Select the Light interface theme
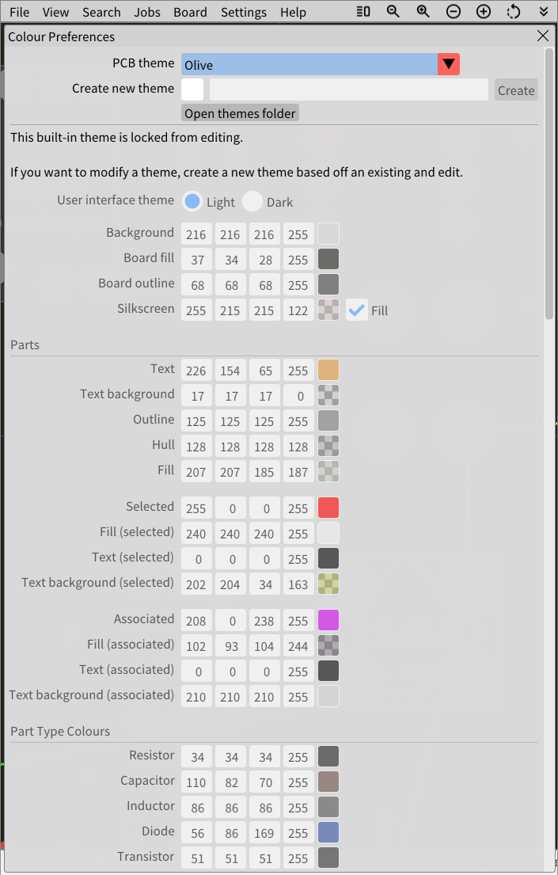 click(x=192, y=201)
